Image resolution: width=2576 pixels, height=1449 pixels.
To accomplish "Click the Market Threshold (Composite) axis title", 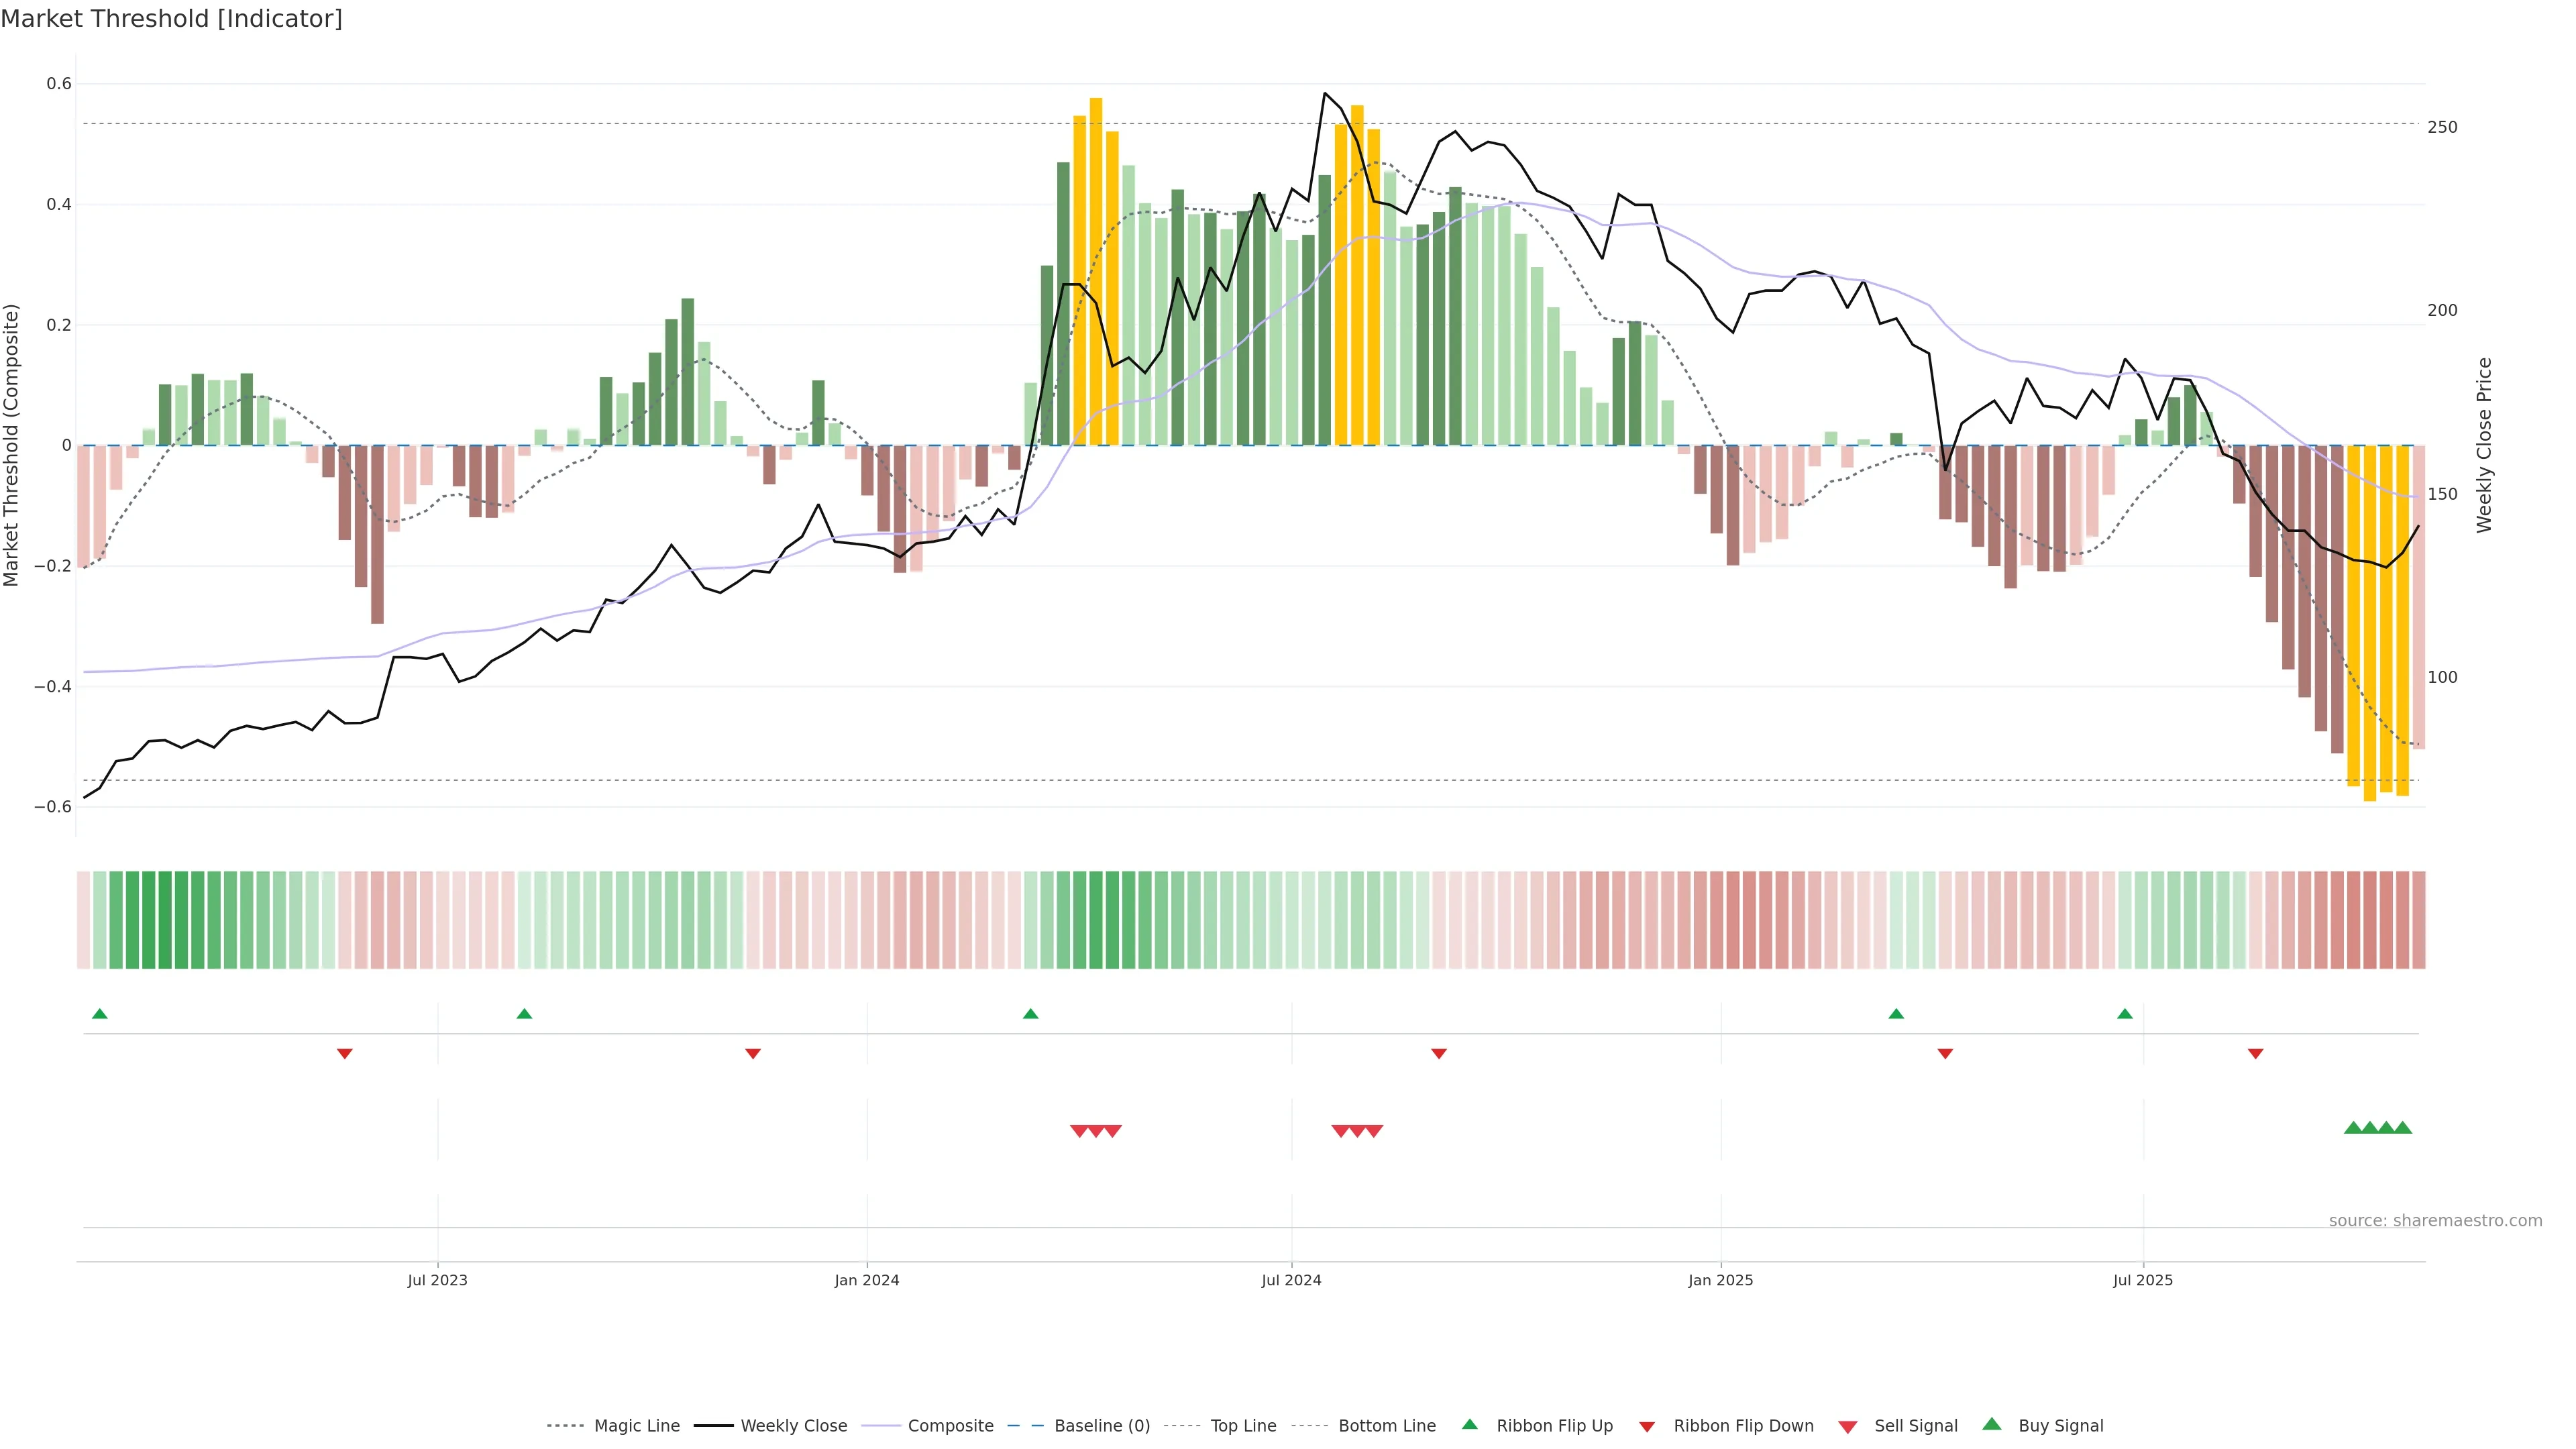I will coord(12,445).
